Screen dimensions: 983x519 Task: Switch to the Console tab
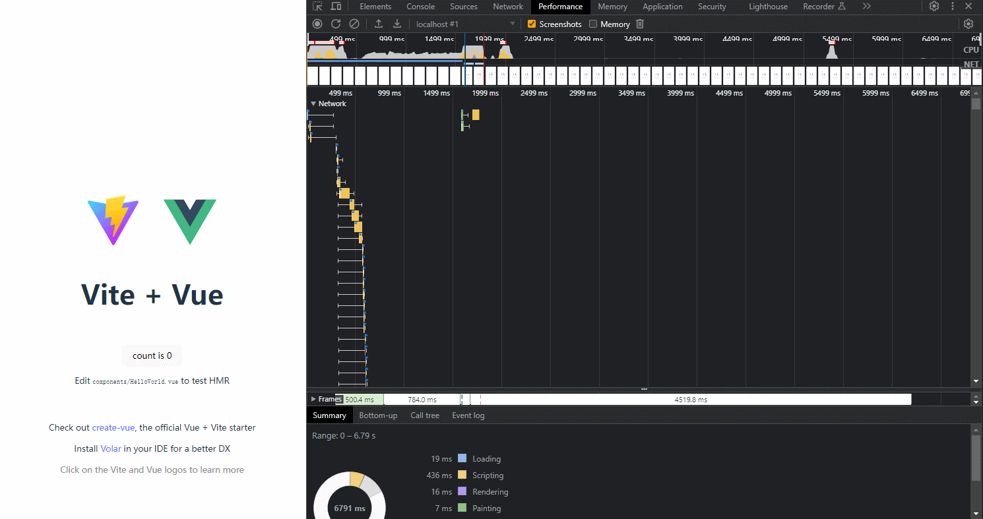click(420, 7)
